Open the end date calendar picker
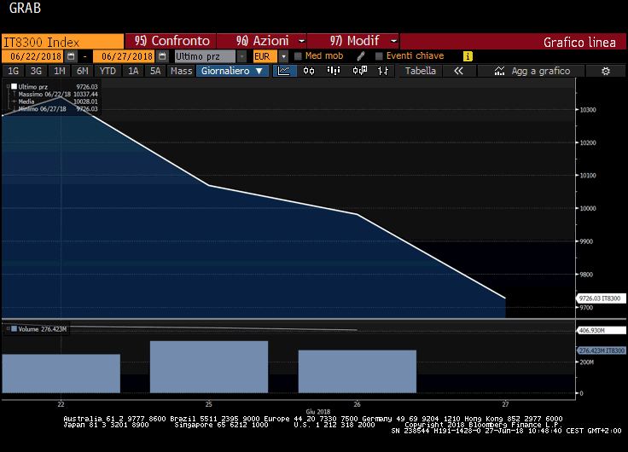 (x=162, y=56)
